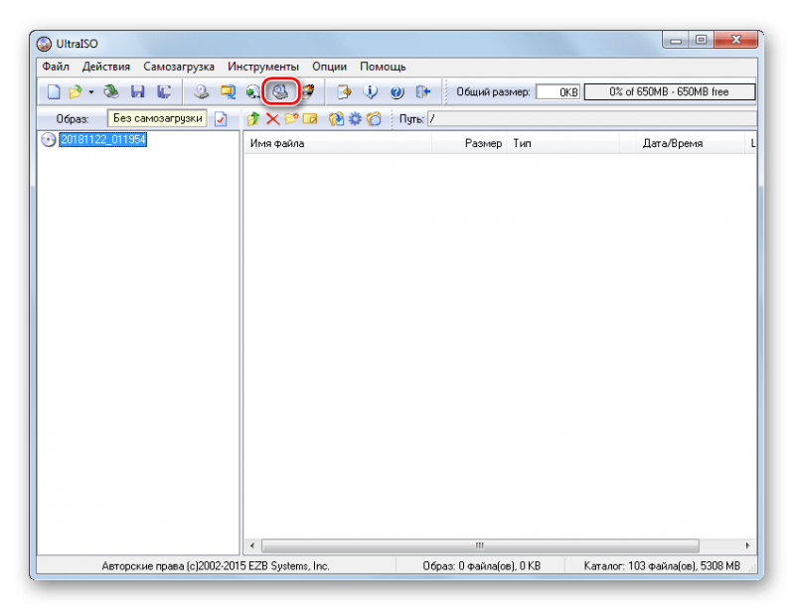The image size is (795, 611).
Task: Click the Образ: 0 файла(ов), 0 KB status
Action: pyautogui.click(x=482, y=566)
